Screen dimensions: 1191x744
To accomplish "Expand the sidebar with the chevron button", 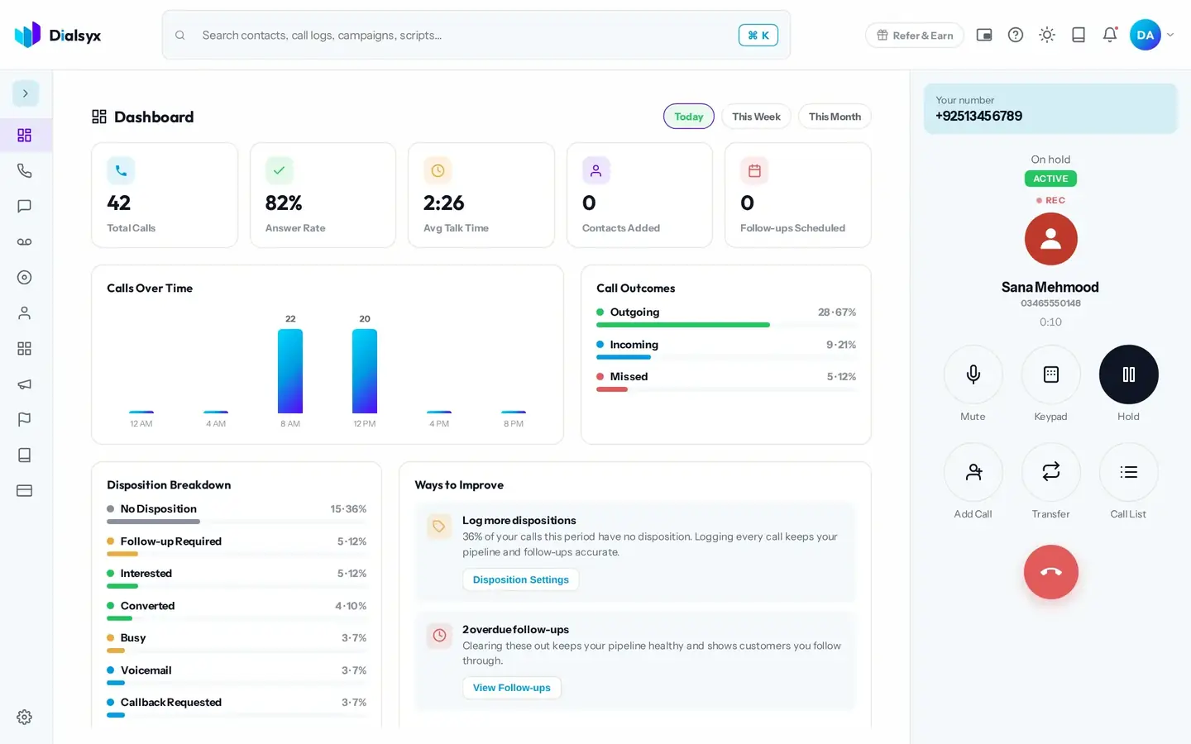I will (26, 93).
